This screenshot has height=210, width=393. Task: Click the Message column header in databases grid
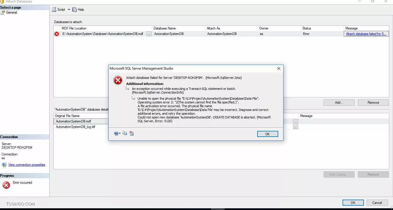pyautogui.click(x=366, y=28)
